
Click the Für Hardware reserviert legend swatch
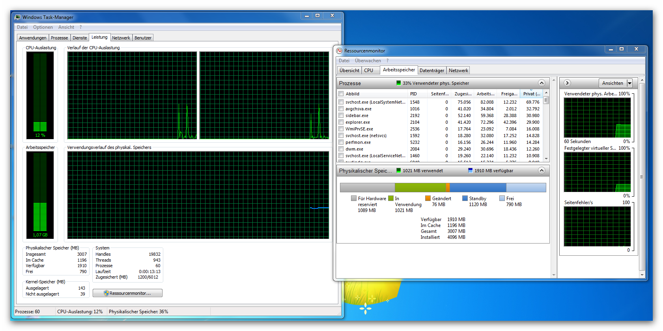pyautogui.click(x=354, y=198)
